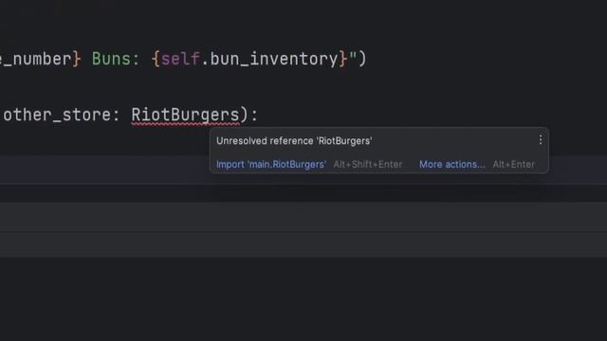Click self.bun_inventory in the f-string
607x341 pixels.
coord(249,59)
